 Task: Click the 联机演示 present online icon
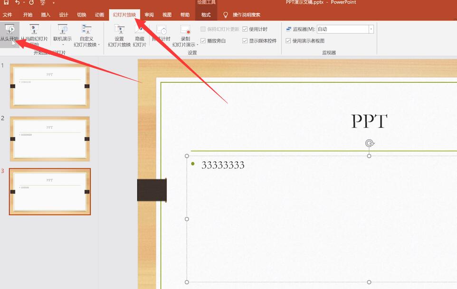point(62,29)
